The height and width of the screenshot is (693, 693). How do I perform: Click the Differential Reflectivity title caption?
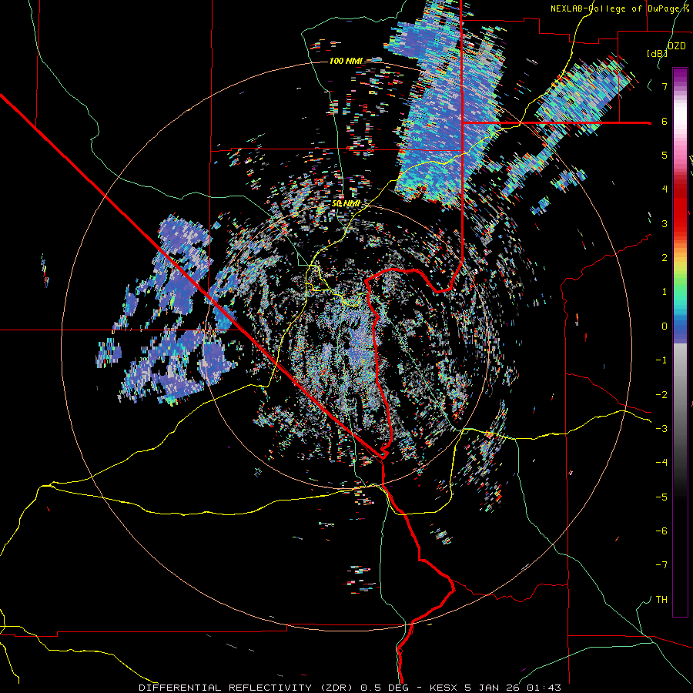(350, 688)
